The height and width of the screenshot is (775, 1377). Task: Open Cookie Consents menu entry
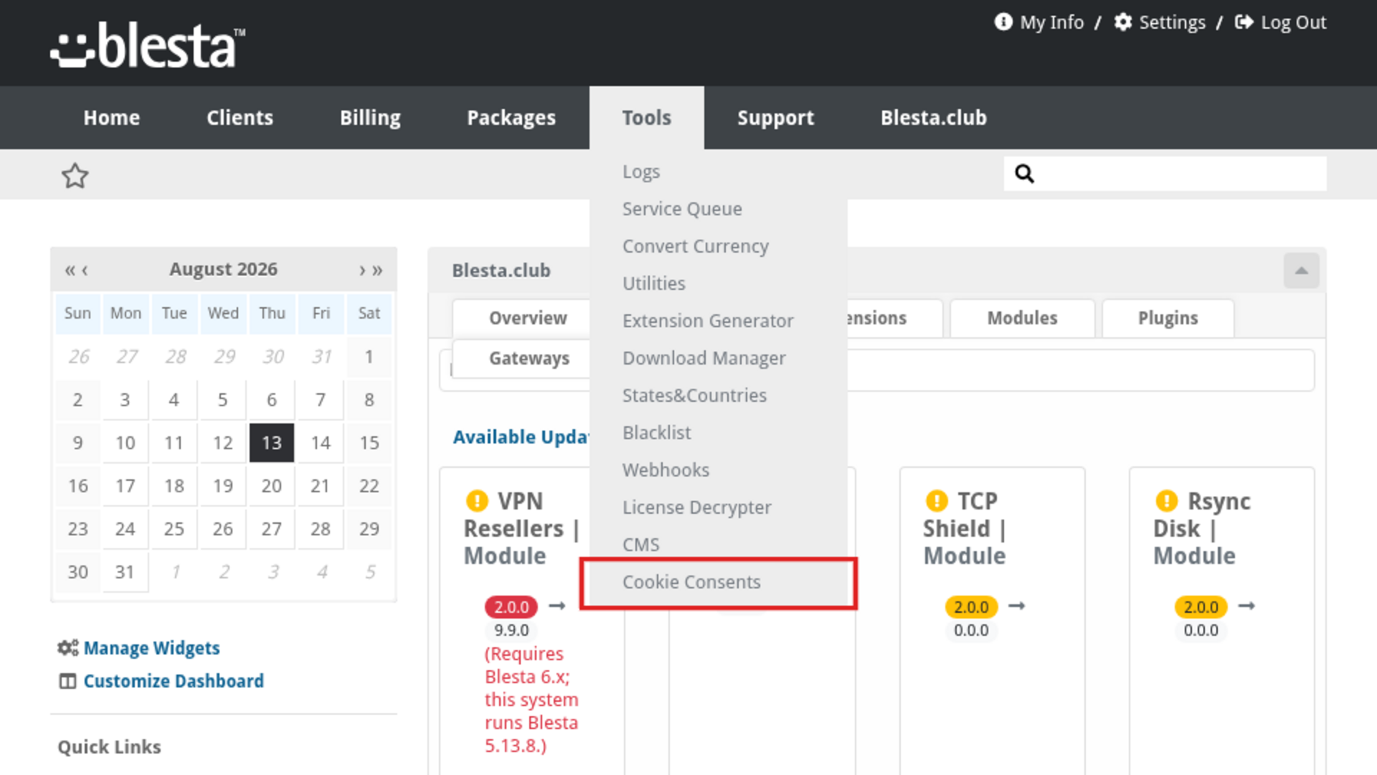coord(718,582)
